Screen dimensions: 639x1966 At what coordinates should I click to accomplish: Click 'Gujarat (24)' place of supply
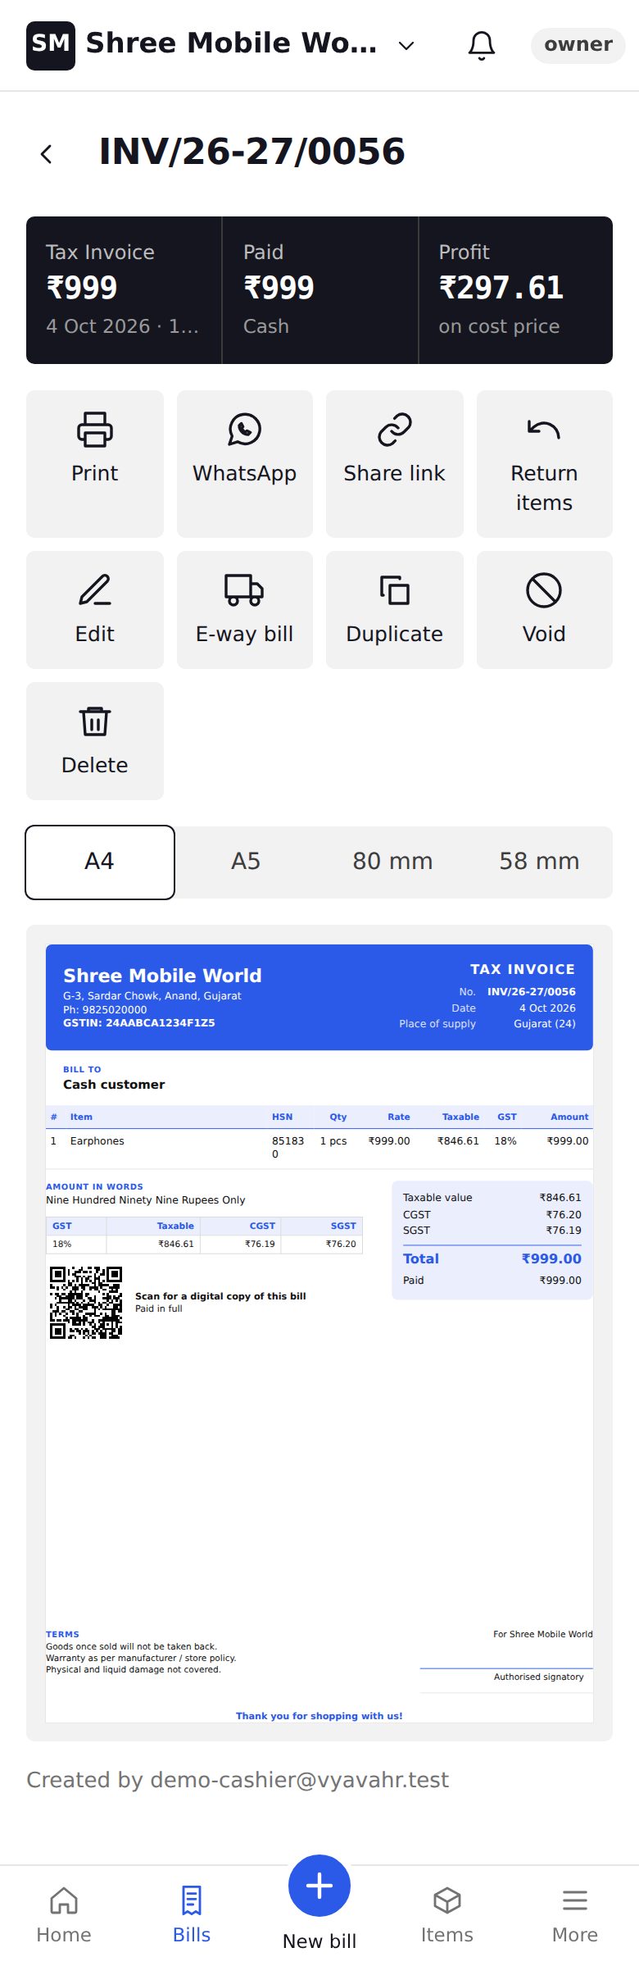[x=545, y=1024]
